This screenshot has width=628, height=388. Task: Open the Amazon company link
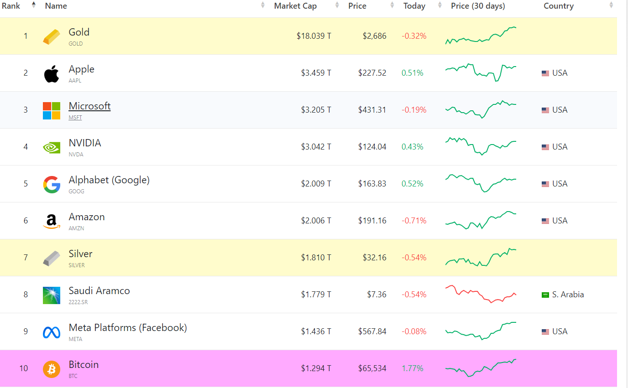tap(87, 217)
